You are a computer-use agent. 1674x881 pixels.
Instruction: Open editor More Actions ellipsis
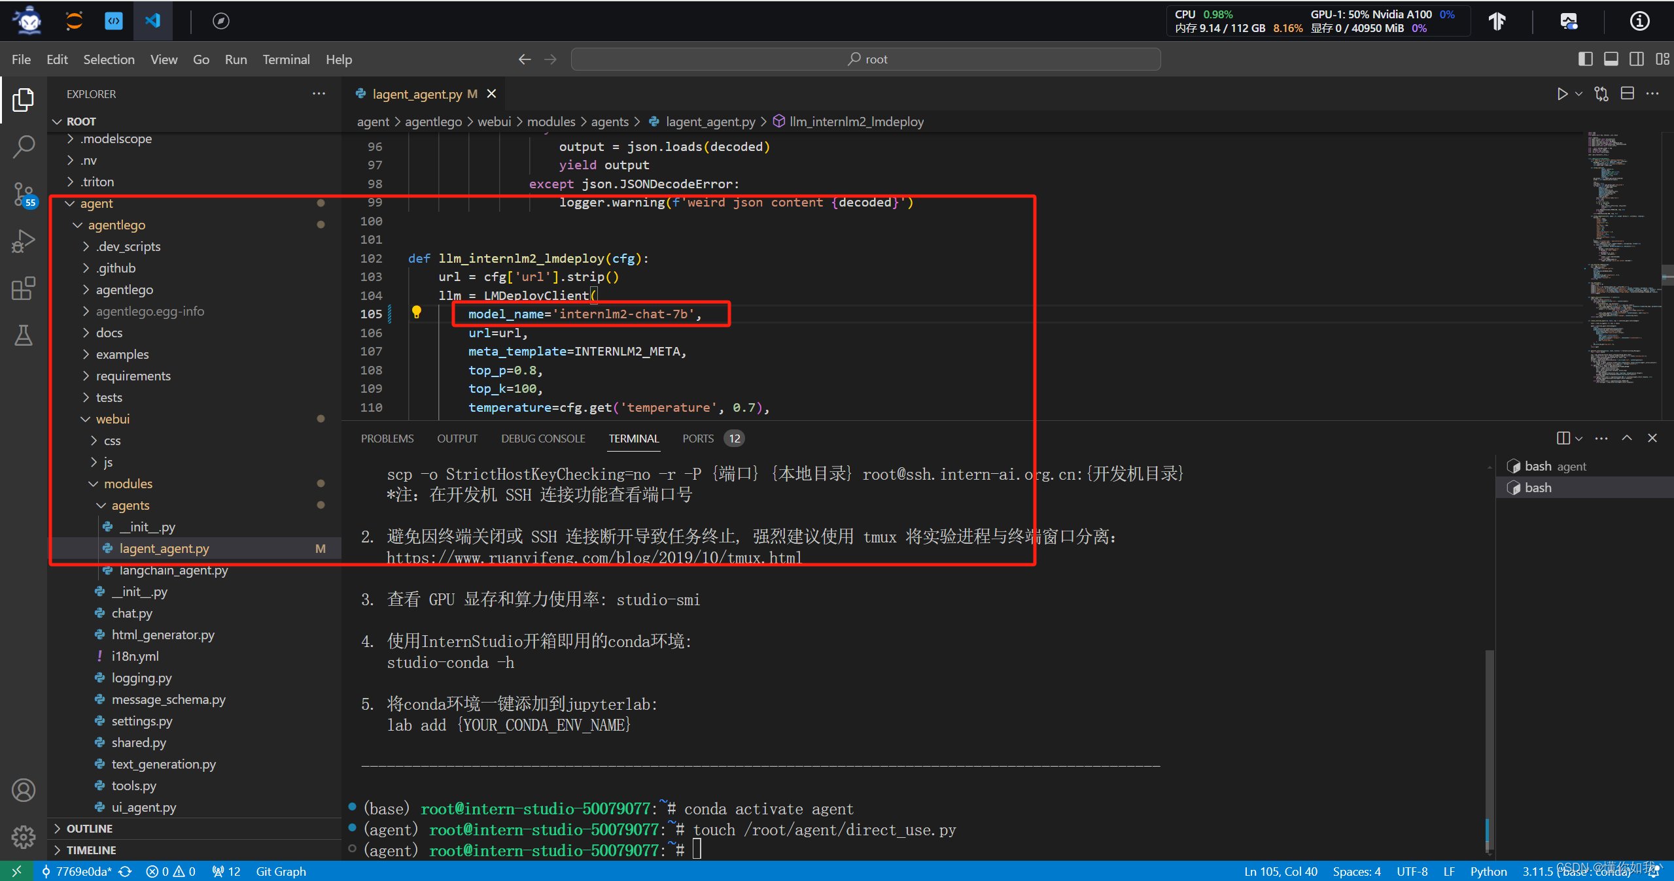[x=1652, y=94]
